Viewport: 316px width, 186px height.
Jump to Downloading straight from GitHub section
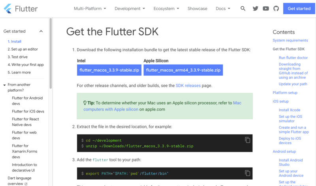[x=293, y=71]
